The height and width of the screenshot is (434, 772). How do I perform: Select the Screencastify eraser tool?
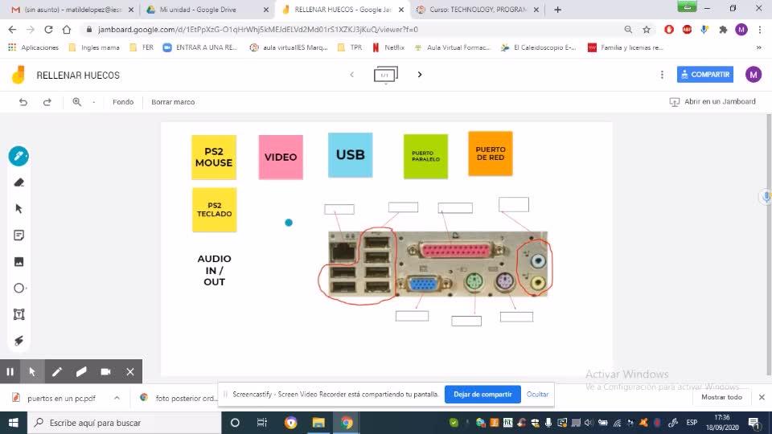81,372
